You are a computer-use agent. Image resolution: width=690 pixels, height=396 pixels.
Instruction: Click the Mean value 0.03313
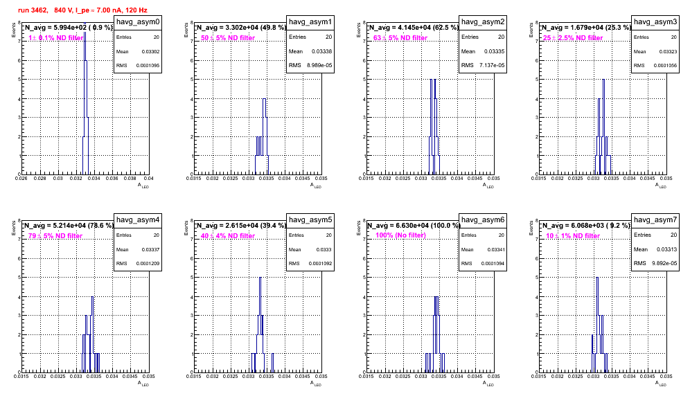[x=666, y=249]
